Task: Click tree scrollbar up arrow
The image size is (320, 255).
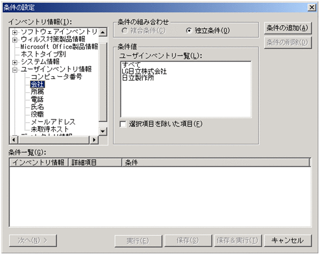Action: tap(103, 32)
